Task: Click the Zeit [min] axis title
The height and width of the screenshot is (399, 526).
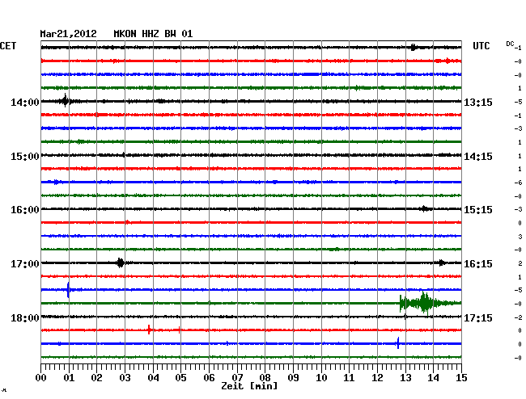Action: point(249,386)
